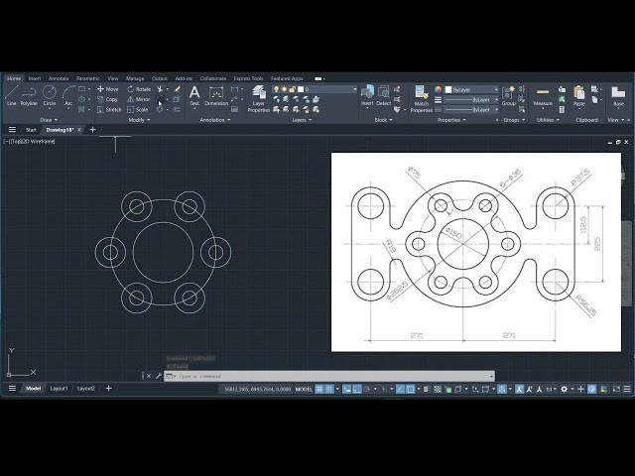Expand the Modify panel
Screen dimensions: 635x476
coord(139,120)
